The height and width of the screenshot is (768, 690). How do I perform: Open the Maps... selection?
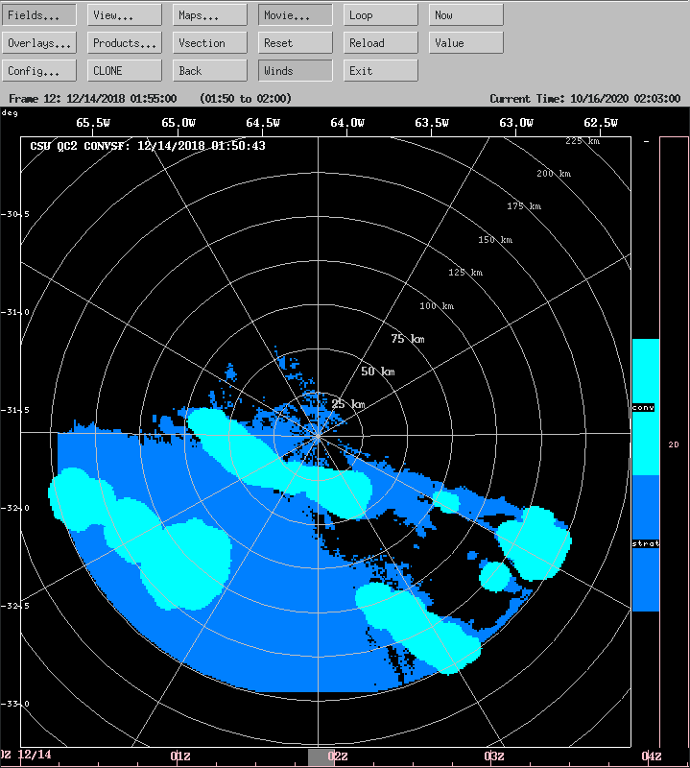point(210,15)
